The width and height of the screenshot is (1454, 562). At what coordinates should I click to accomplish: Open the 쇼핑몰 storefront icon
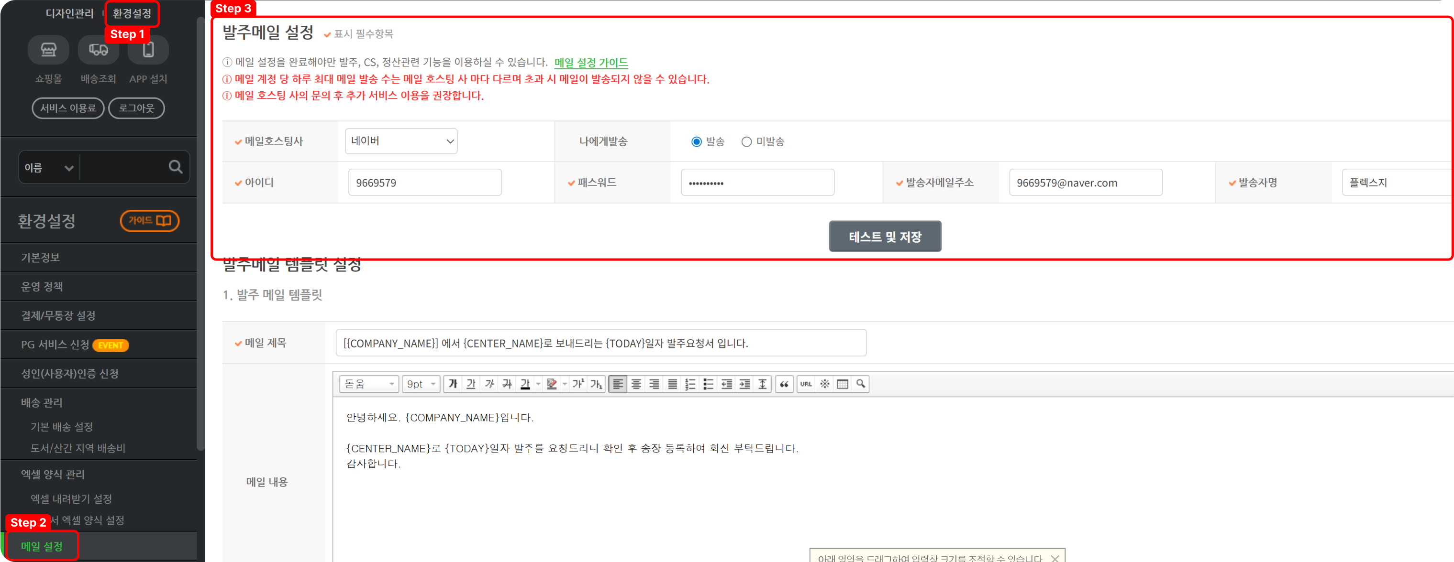tap(48, 50)
